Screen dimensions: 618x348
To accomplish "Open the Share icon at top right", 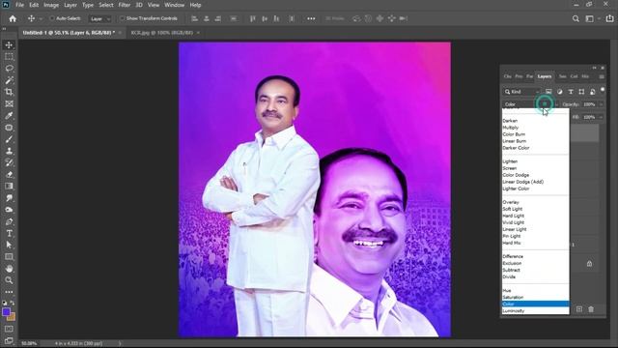I will point(609,18).
